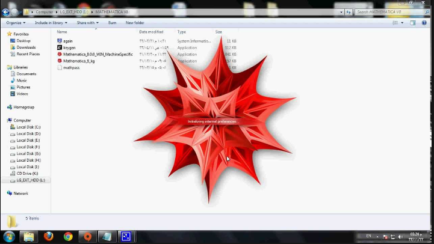Select Libraries in navigation pane

20,67
